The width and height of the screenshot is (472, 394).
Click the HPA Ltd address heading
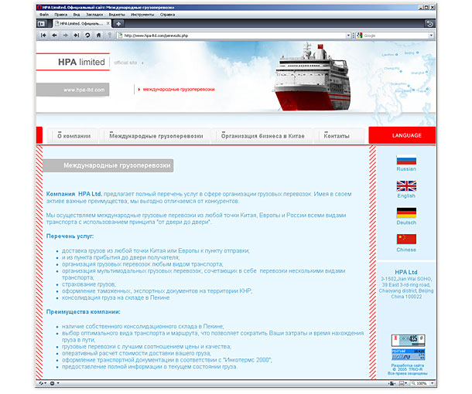pyautogui.click(x=405, y=272)
